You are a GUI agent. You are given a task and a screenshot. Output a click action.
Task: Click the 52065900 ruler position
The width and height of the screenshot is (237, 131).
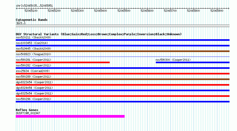tap(217, 11)
